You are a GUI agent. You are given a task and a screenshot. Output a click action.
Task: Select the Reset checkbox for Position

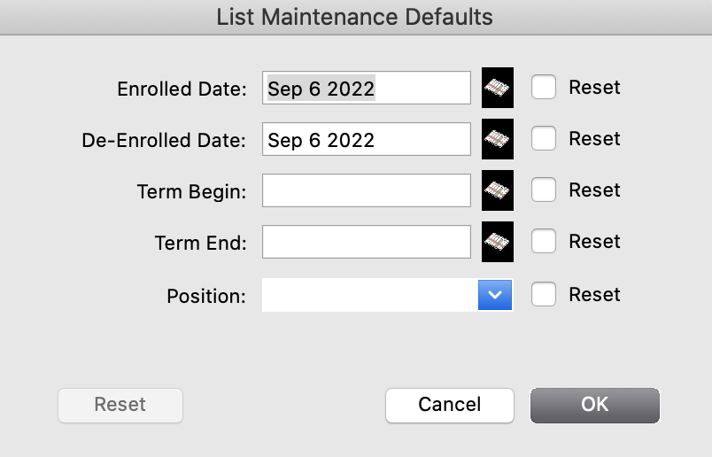tap(544, 295)
